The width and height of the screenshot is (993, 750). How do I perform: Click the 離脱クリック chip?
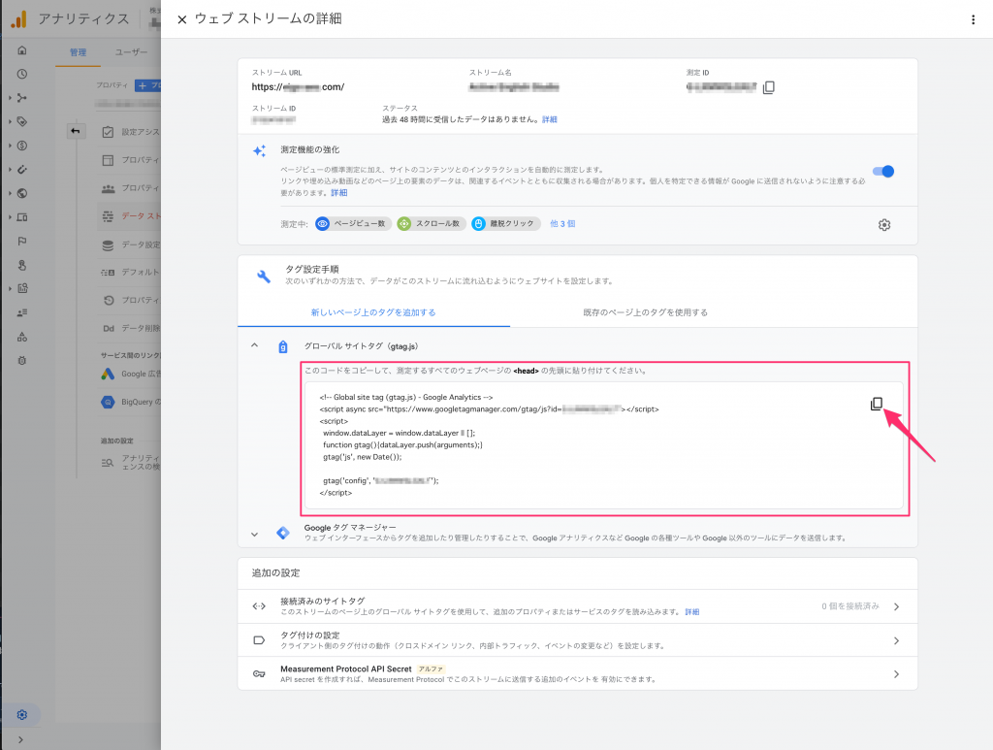pyautogui.click(x=506, y=223)
